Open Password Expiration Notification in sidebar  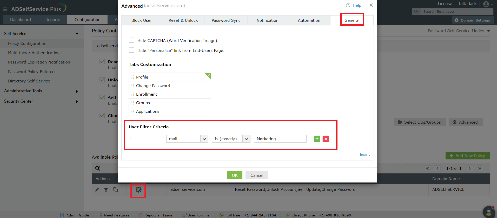coord(39,62)
